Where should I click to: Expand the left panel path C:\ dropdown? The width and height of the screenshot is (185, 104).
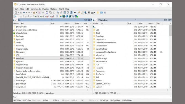[x=52, y=20]
